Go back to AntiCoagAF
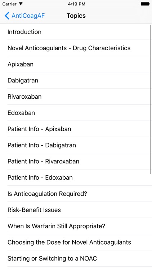152x271 pixels. pyautogui.click(x=24, y=16)
